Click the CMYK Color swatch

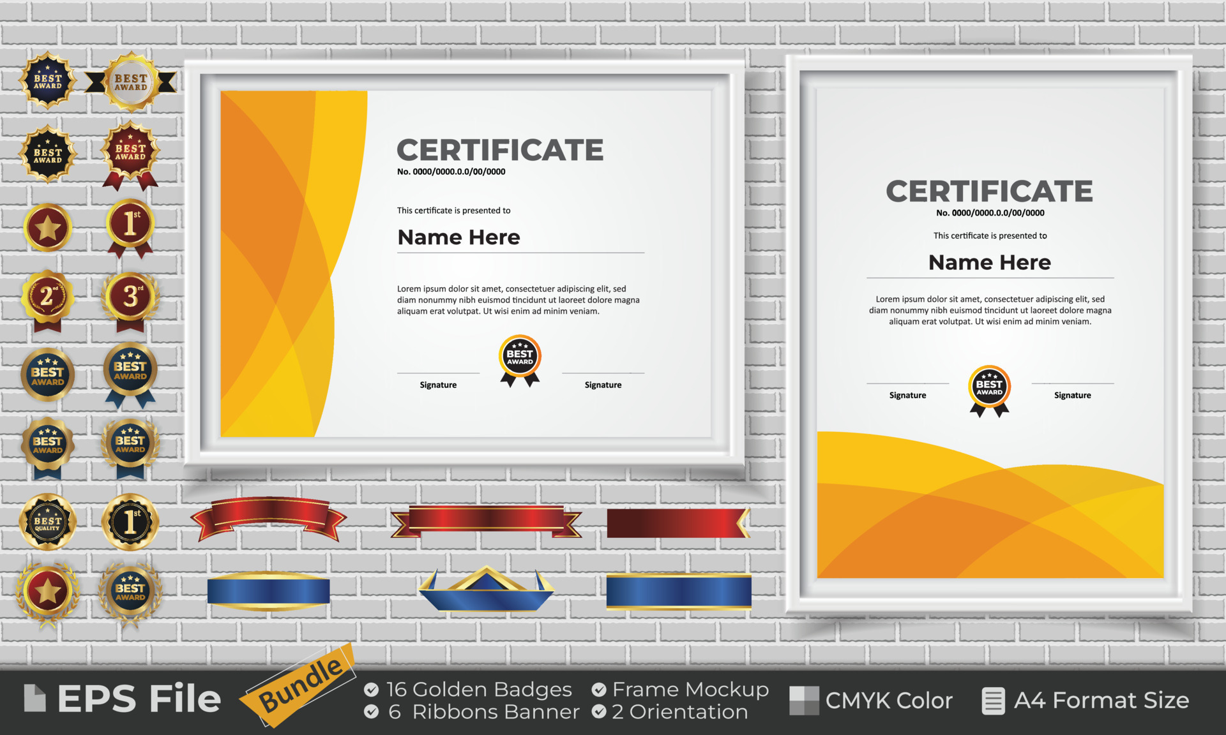click(x=806, y=700)
